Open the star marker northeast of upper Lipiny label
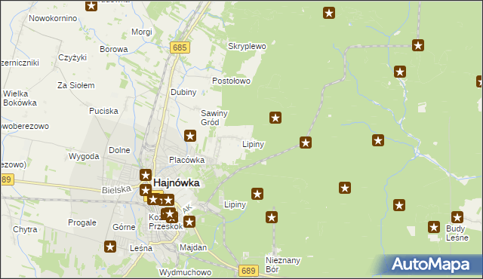This screenshot has width=483, height=279. point(275,118)
